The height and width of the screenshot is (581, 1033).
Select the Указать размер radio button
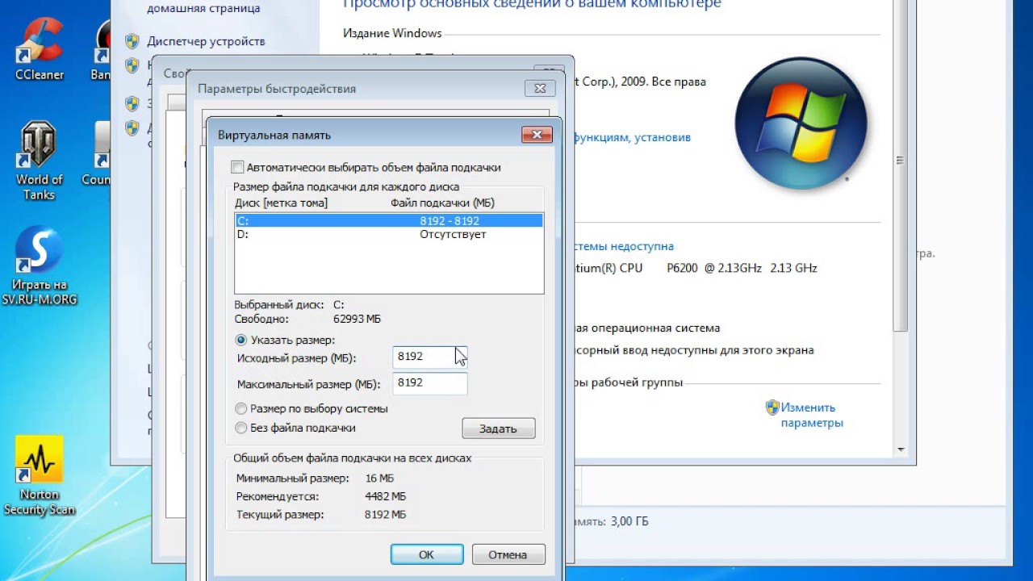point(240,341)
